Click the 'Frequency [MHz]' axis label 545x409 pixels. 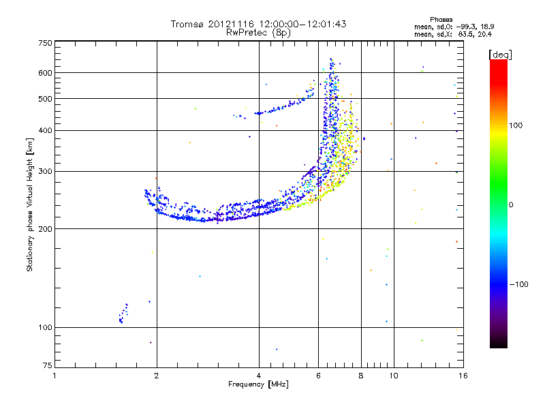pyautogui.click(x=258, y=384)
